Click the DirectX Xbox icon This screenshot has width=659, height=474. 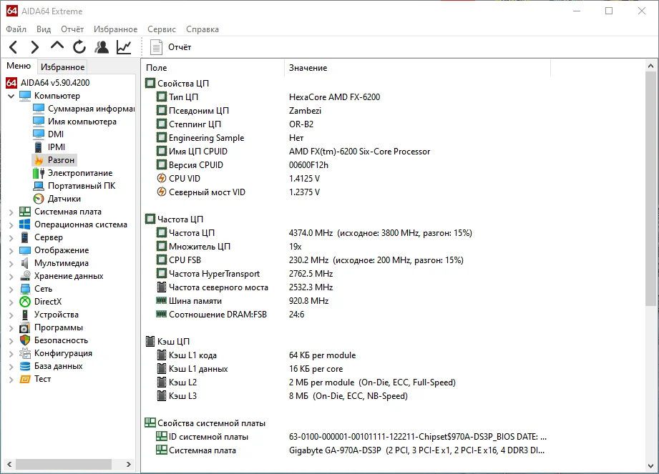click(25, 302)
